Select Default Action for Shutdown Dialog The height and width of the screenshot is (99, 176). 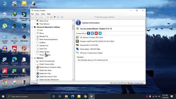click(x=50, y=67)
